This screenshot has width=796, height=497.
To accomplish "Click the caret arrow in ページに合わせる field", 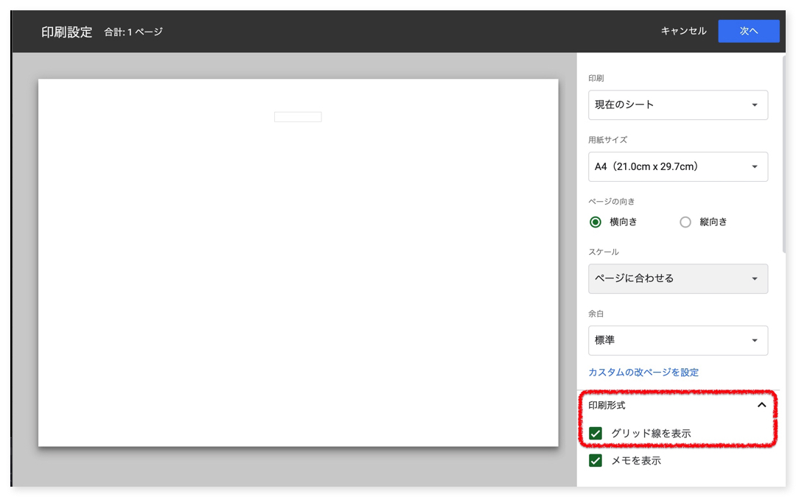I will pos(754,279).
